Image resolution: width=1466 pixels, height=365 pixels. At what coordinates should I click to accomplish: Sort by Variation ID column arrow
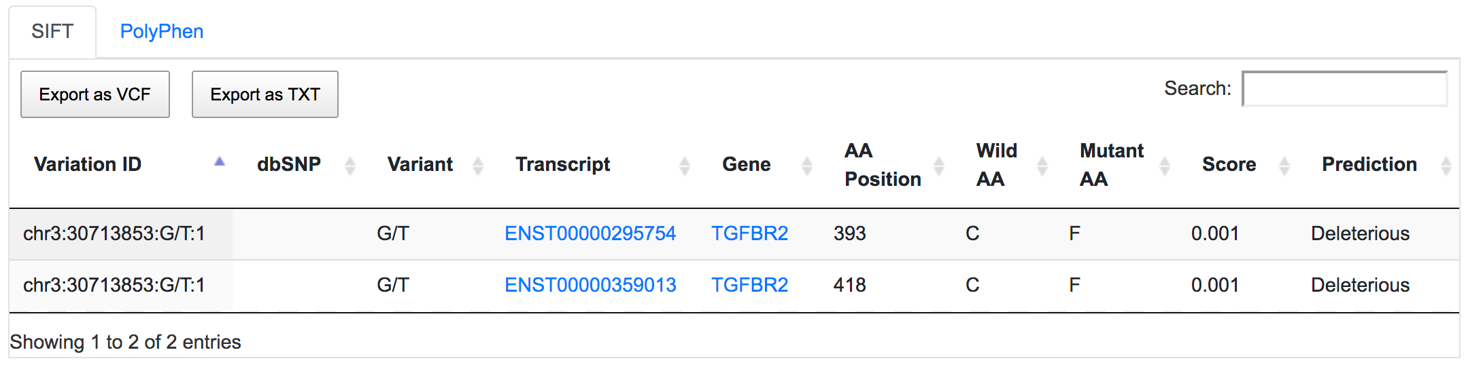(x=219, y=162)
